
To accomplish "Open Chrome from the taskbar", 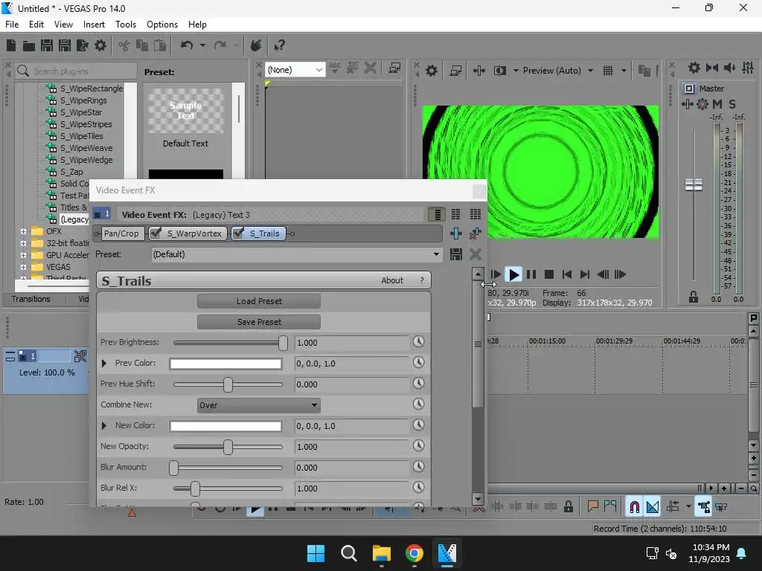I will click(414, 553).
